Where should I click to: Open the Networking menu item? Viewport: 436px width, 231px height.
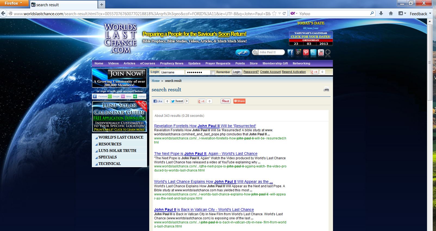[301, 63]
